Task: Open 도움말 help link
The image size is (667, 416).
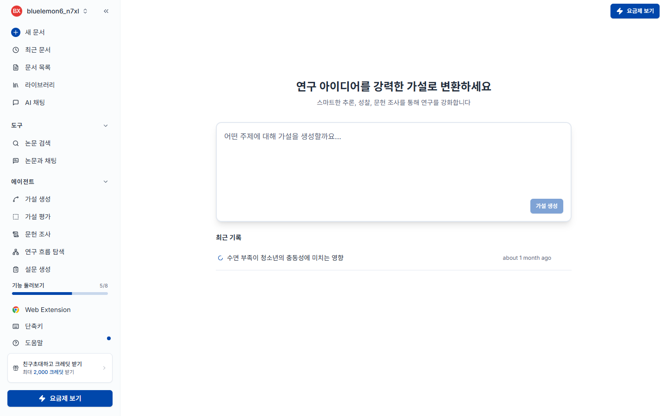Action: 60,343
